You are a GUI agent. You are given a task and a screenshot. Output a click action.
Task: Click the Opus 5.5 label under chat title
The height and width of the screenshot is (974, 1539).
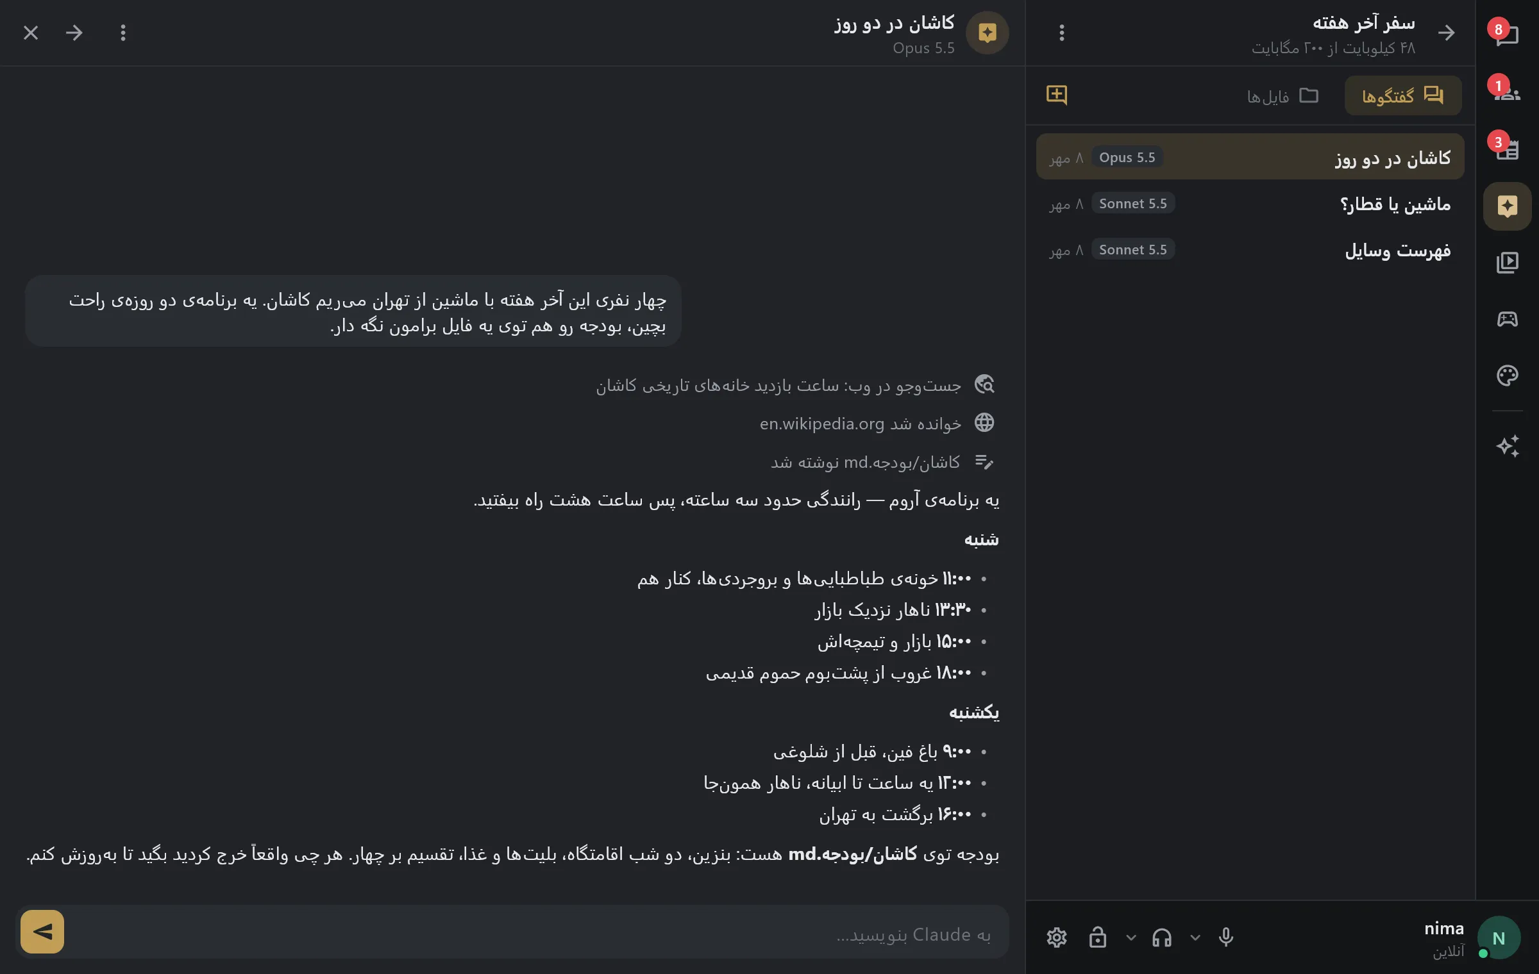(923, 48)
